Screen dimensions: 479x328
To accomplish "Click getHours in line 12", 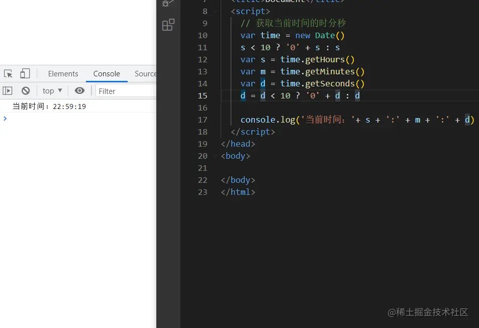I will (325, 60).
